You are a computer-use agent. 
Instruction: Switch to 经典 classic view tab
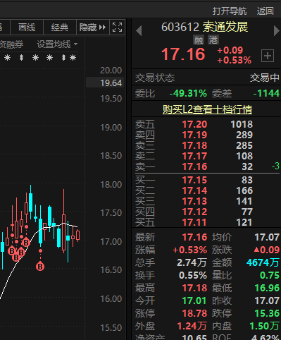pos(60,28)
